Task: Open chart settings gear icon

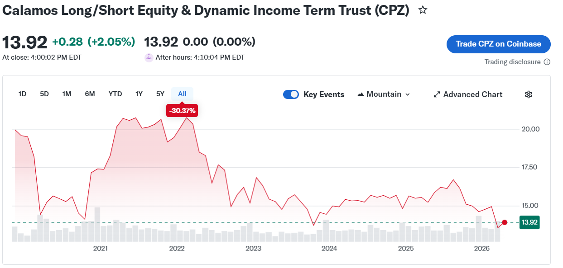Action: (528, 94)
